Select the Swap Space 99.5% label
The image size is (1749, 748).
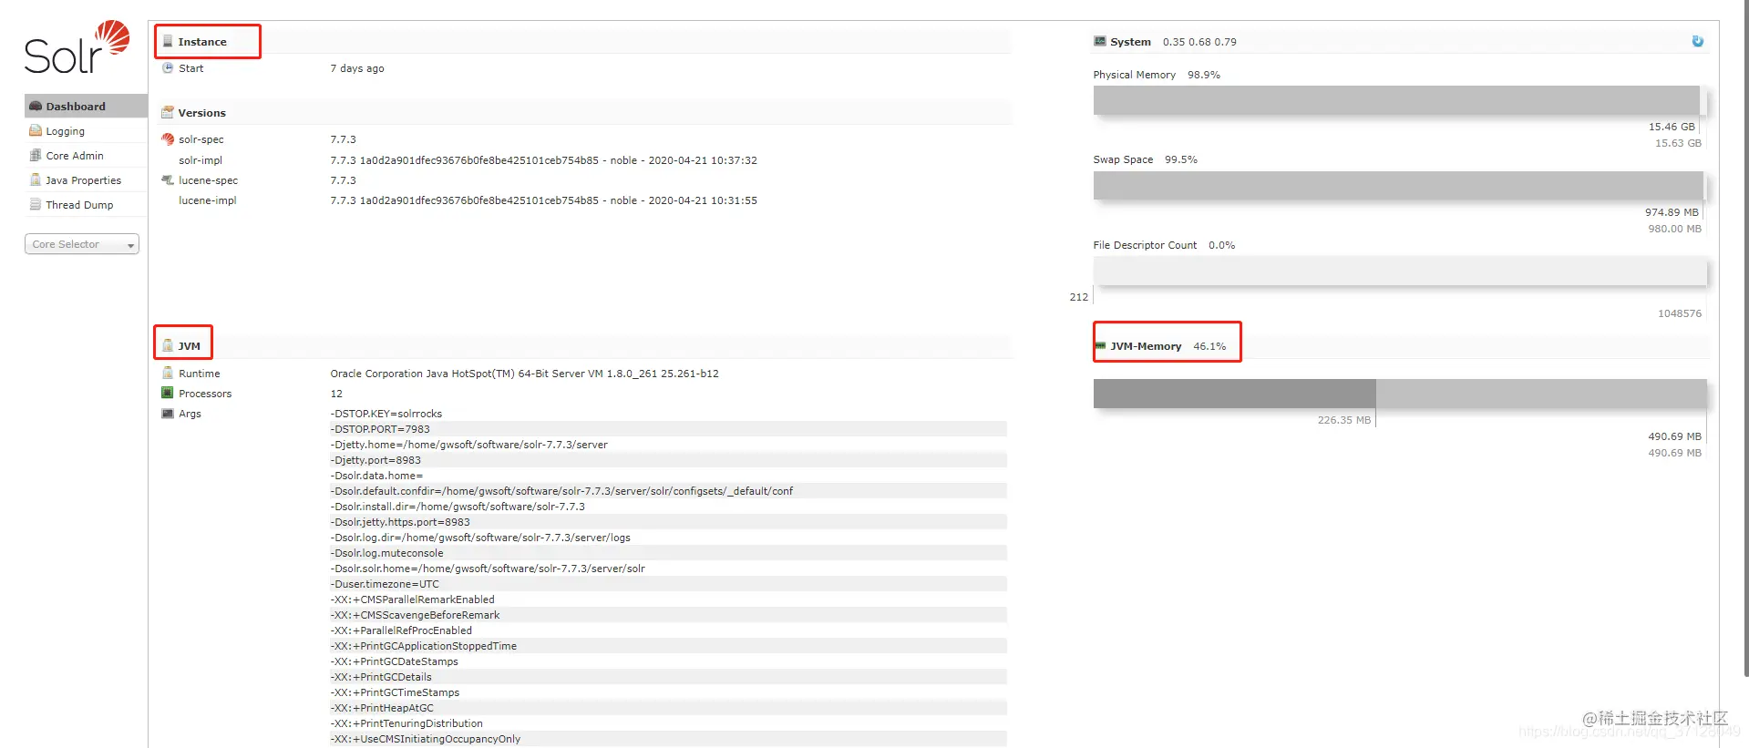tap(1146, 159)
